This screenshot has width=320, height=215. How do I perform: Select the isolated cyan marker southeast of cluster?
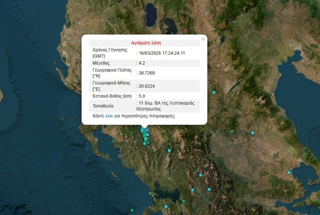click(169, 150)
